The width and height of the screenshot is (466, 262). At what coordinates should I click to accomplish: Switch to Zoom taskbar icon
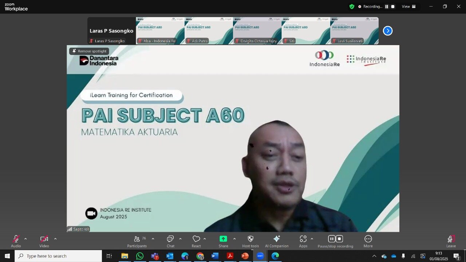[x=260, y=256]
